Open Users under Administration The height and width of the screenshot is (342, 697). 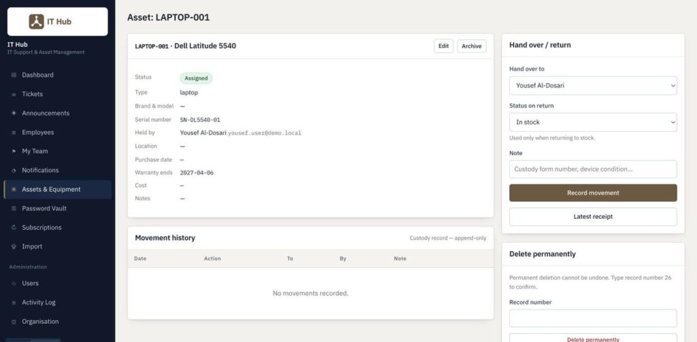57,284
